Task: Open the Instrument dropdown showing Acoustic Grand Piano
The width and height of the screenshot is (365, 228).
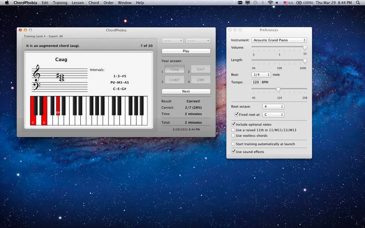Action: click(x=279, y=40)
